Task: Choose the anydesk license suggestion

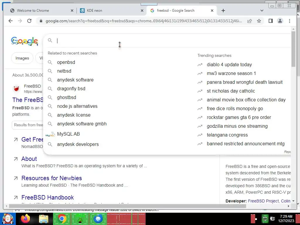Action: [74, 115]
